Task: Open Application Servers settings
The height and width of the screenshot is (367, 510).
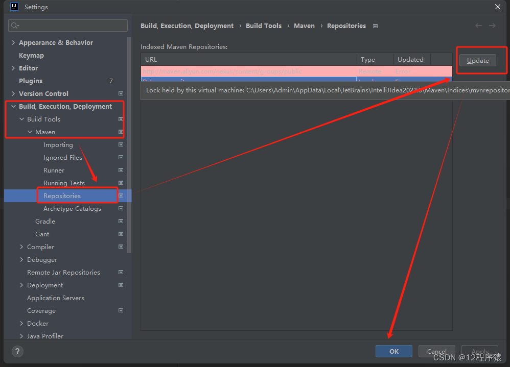Action: [56, 298]
